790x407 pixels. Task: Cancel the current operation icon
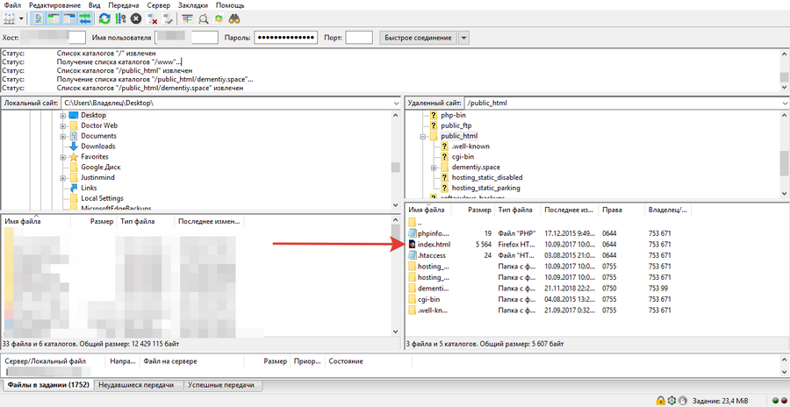136,18
